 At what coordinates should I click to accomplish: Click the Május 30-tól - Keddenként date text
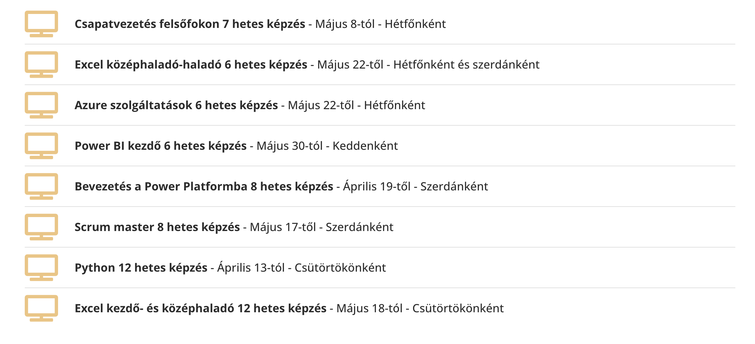tap(327, 146)
